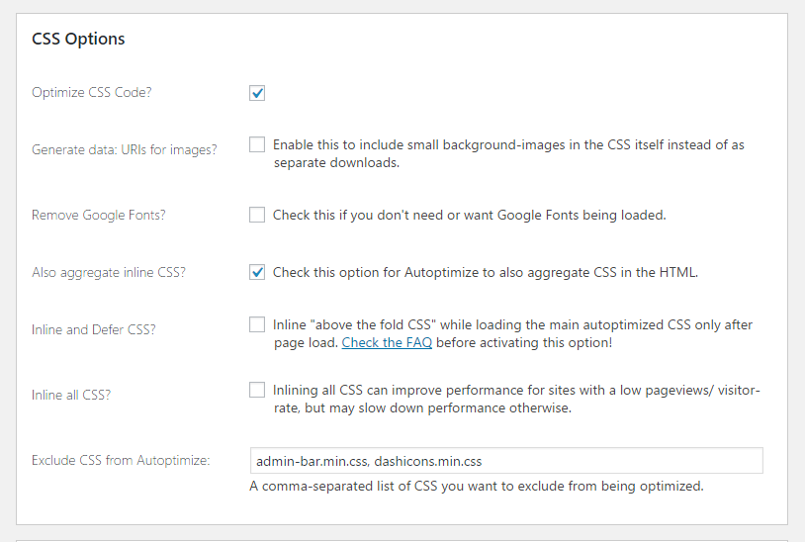Click the Google Fonts description text
The width and height of the screenshot is (805, 542).
(470, 215)
